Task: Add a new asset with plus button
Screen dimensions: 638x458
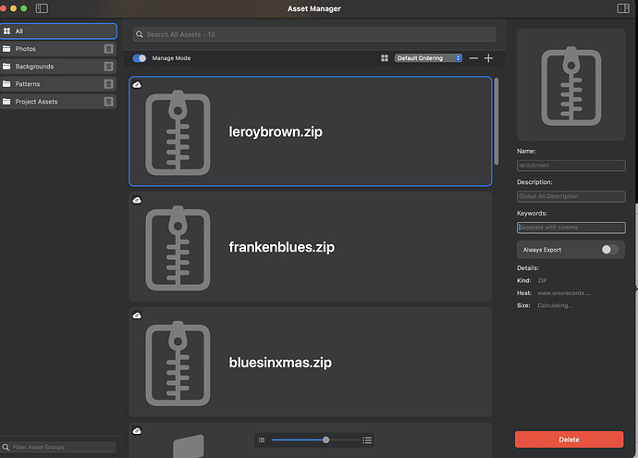Action: (x=488, y=58)
